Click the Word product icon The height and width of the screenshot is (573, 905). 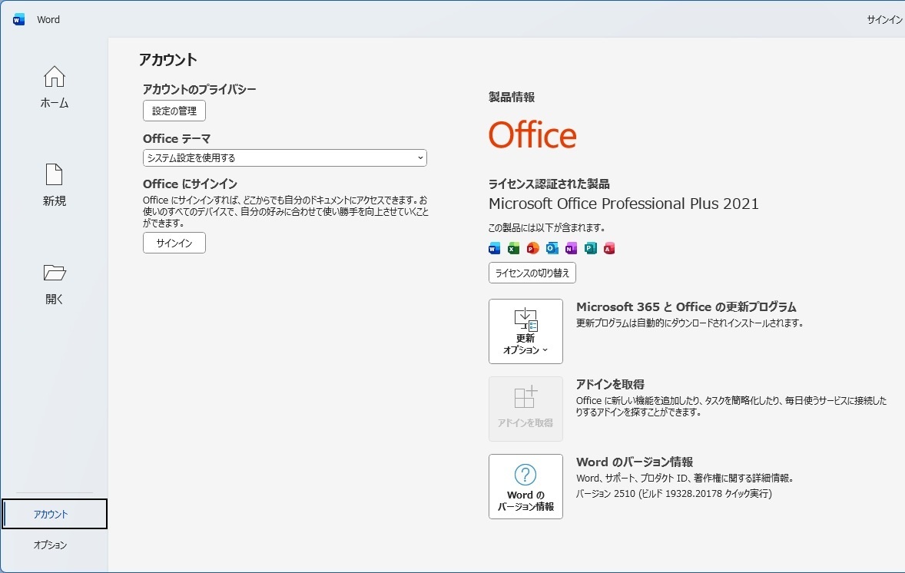494,248
